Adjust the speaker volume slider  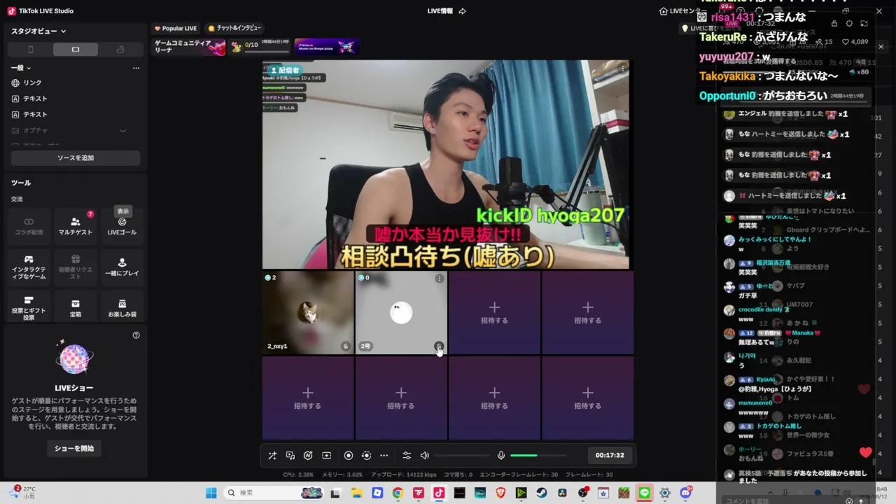tap(461, 455)
